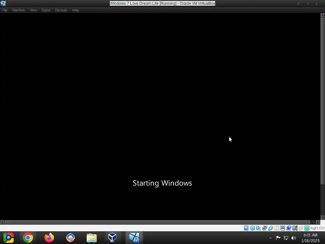This screenshot has width=325, height=244.
Task: Click the VirtualBox window title bar icon
Action: [x=3, y=3]
